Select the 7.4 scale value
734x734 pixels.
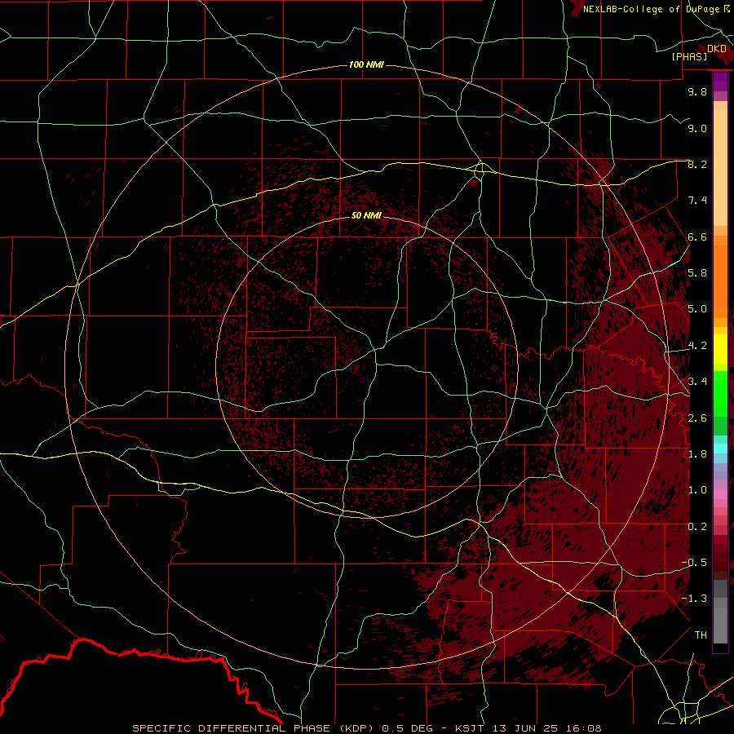(697, 201)
